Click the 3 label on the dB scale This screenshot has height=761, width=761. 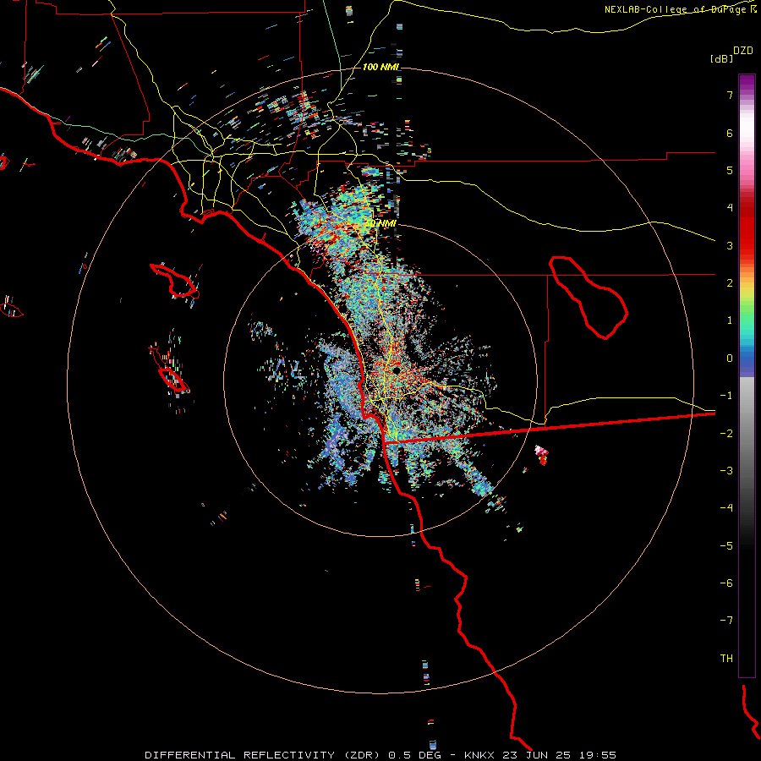tap(730, 245)
